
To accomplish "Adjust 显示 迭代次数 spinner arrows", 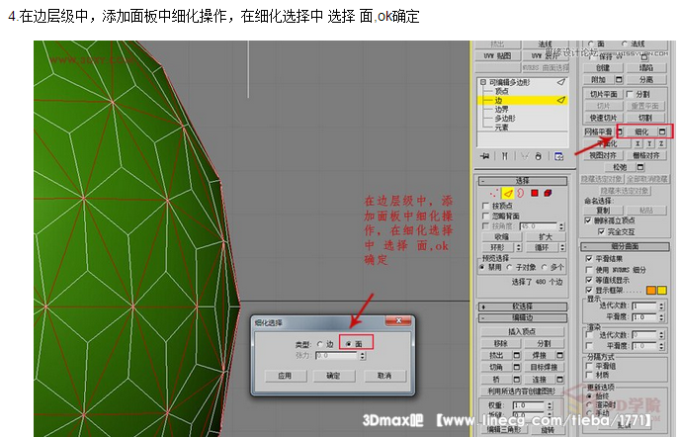I will [x=661, y=306].
